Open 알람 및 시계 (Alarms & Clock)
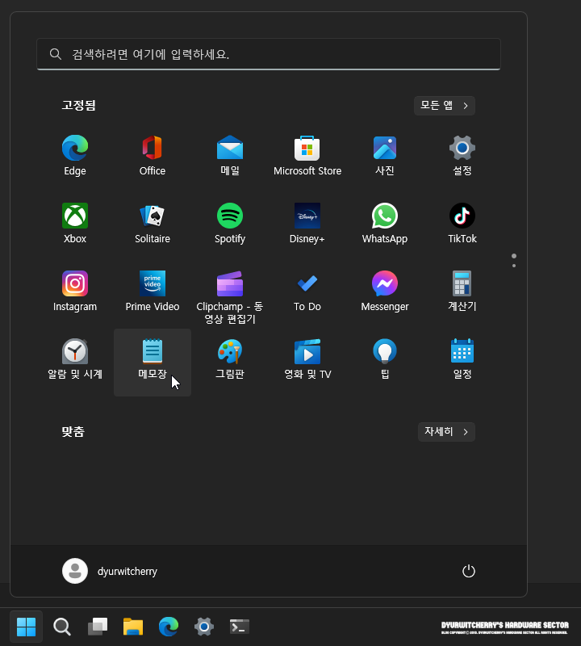The height and width of the screenshot is (646, 581). coord(75,359)
